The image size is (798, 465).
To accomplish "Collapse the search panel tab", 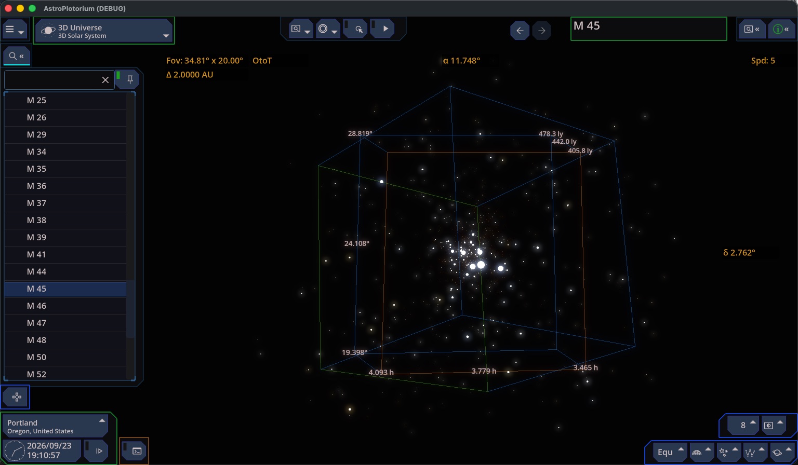I will pos(17,56).
